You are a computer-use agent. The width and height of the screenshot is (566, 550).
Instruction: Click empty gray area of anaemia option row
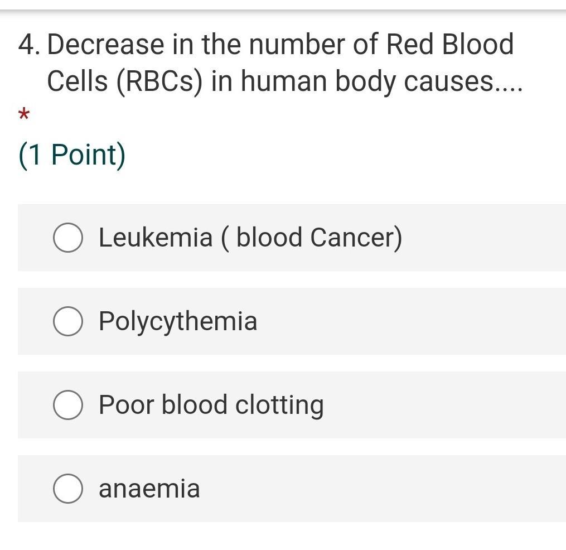tap(390, 489)
